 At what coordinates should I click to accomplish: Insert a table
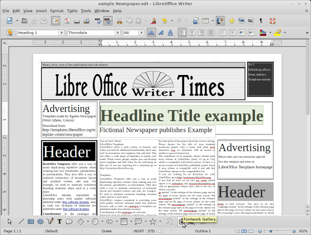(x=205, y=21)
